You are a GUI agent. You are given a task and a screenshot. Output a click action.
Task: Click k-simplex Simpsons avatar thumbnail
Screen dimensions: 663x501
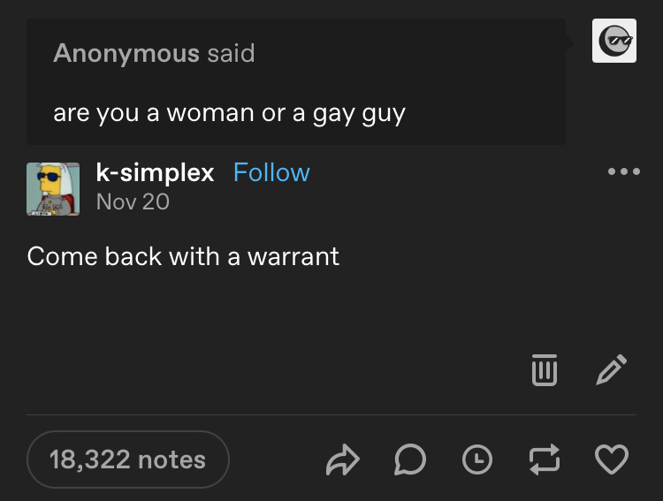pos(53,189)
